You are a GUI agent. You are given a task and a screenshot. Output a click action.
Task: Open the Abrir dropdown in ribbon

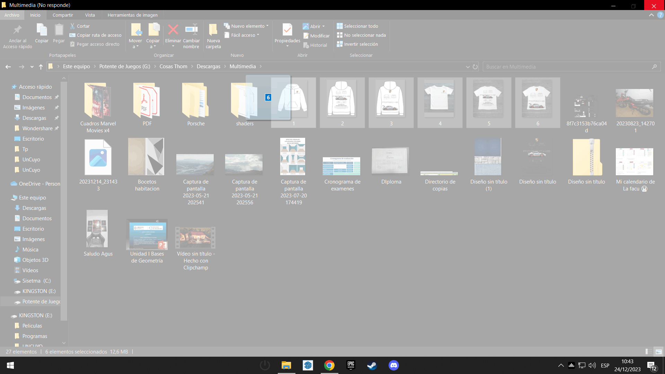point(314,26)
